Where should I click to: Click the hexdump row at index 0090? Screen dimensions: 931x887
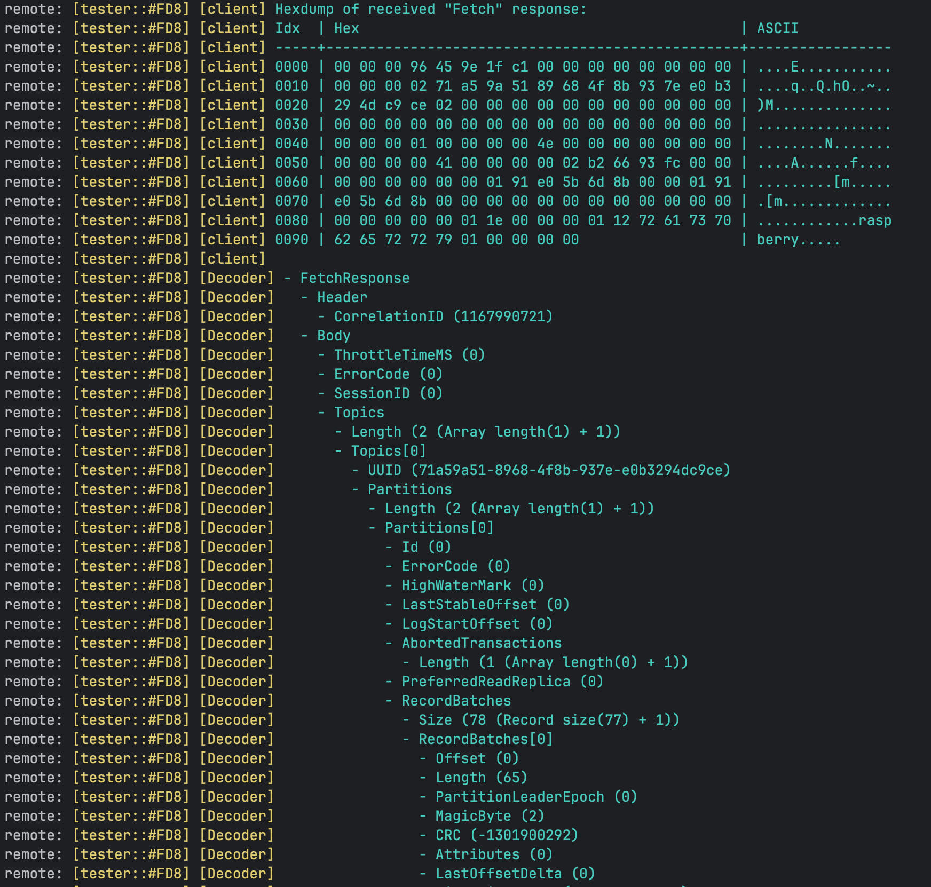pyautogui.click(x=291, y=240)
